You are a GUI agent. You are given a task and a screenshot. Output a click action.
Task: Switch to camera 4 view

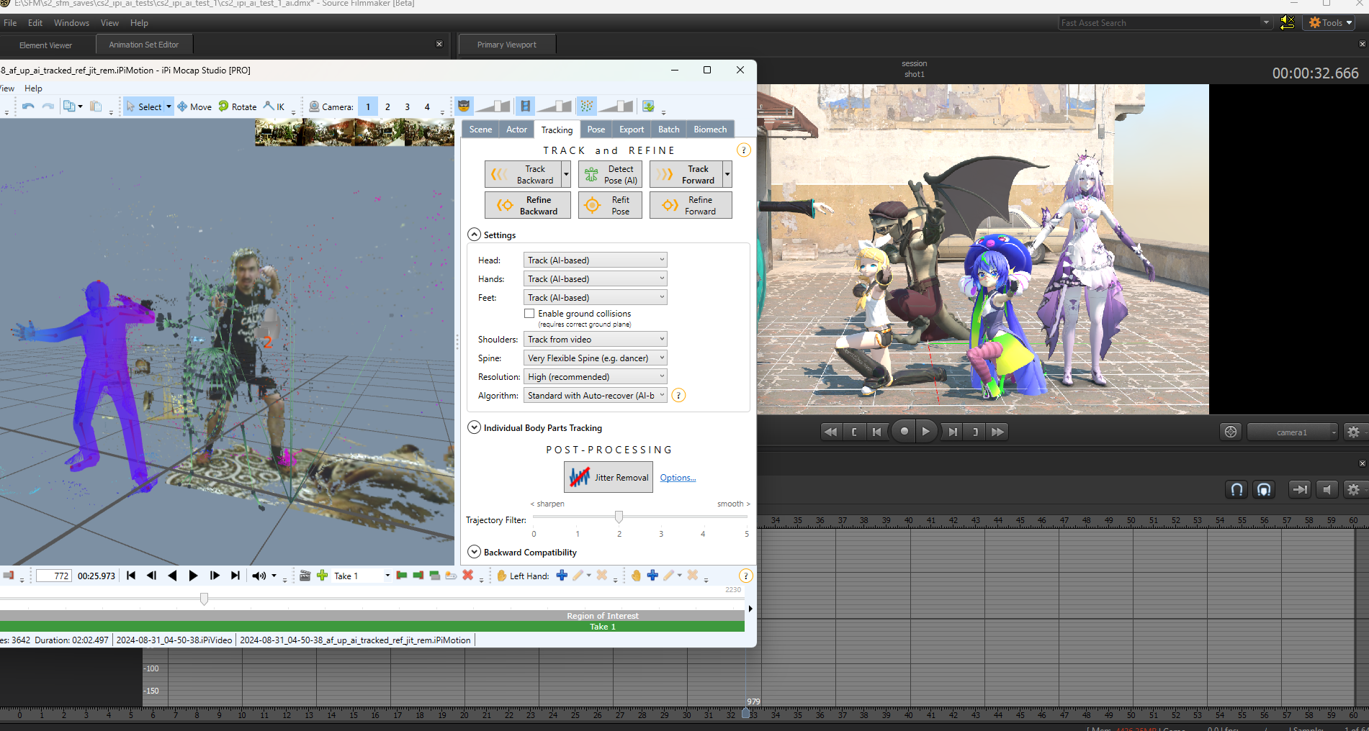tap(427, 106)
